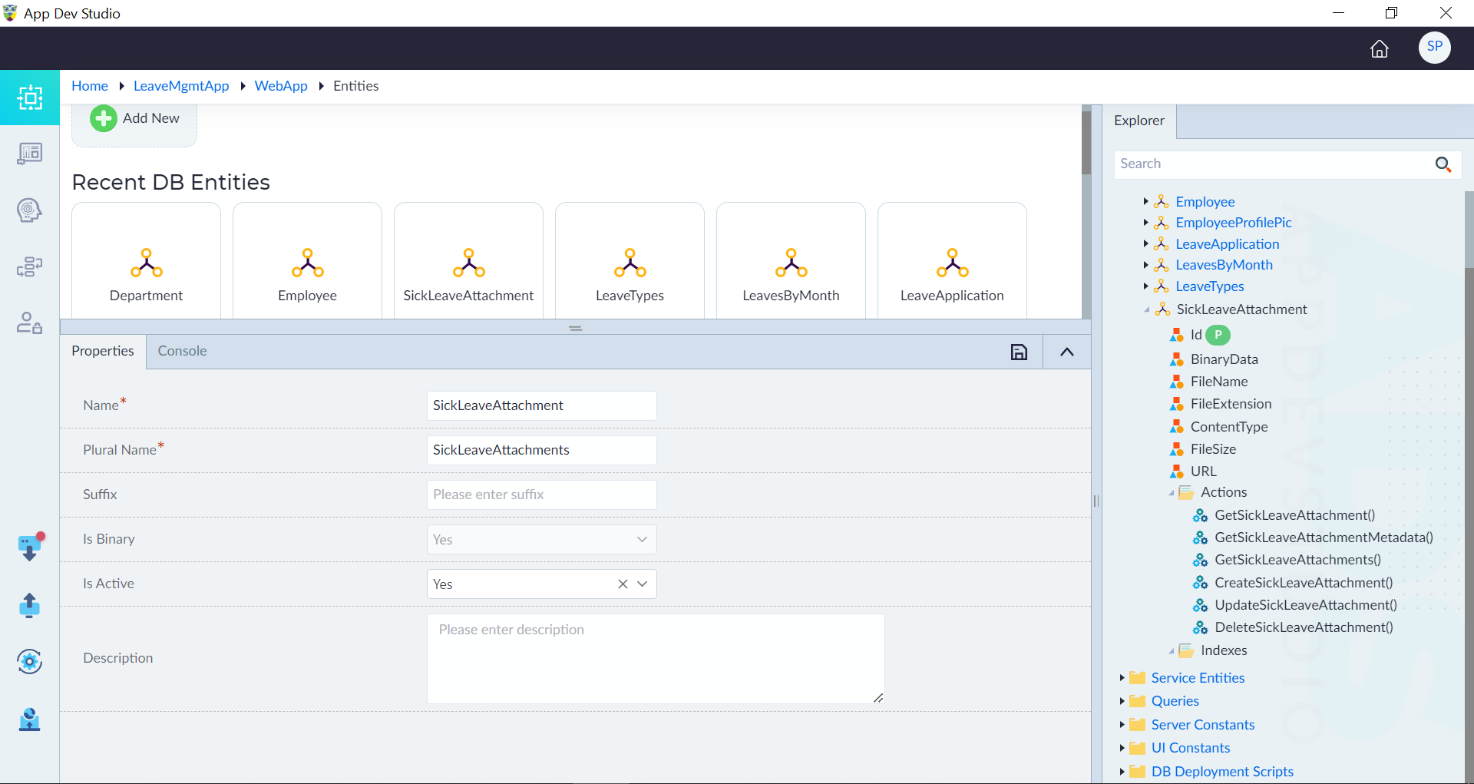This screenshot has height=784, width=1474.
Task: Open the home icon in top bar
Action: pyautogui.click(x=1379, y=49)
